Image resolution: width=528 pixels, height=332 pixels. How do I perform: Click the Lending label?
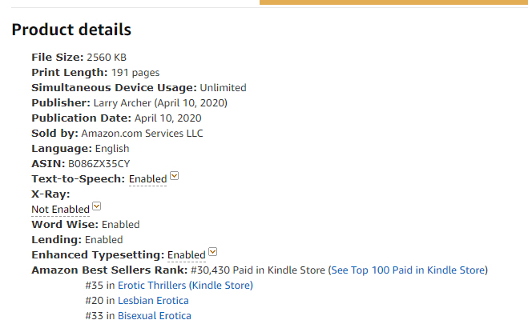click(x=56, y=240)
